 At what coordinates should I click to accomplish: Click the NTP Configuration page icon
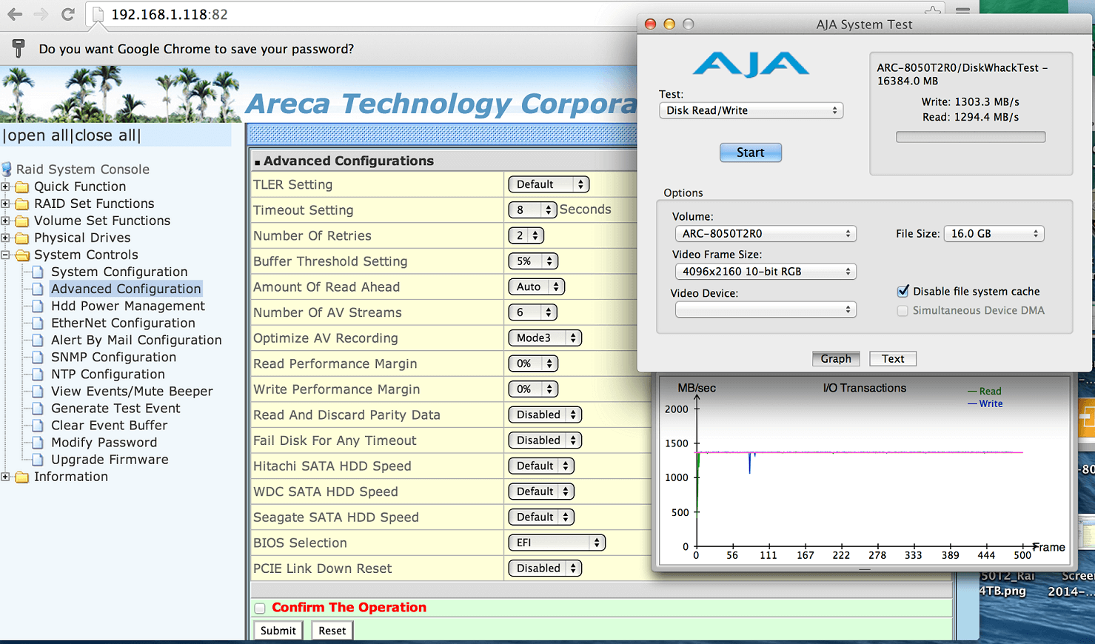(37, 374)
